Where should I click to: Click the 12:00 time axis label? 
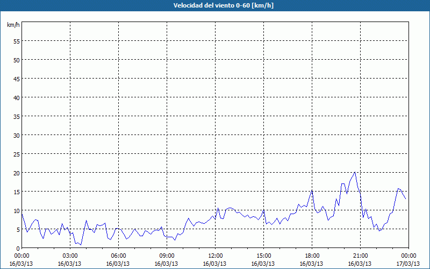click(x=216, y=256)
